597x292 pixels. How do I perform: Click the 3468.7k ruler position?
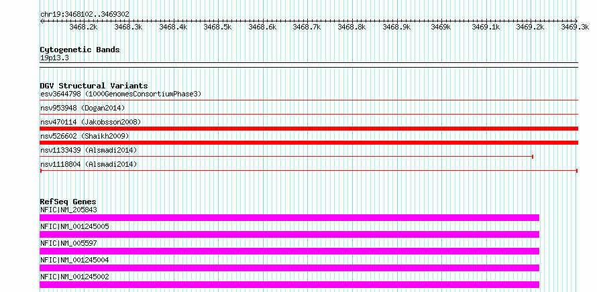tap(307, 27)
